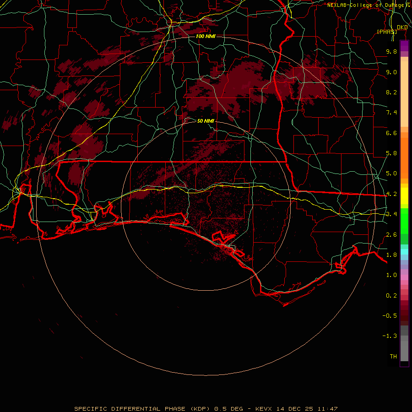The image size is (412, 412).
Task: Click the DKD label above the scale
Action: 402,27
